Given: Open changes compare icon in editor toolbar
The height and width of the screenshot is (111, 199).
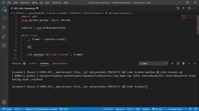Looking at the screenshot, I should click(x=178, y=8).
